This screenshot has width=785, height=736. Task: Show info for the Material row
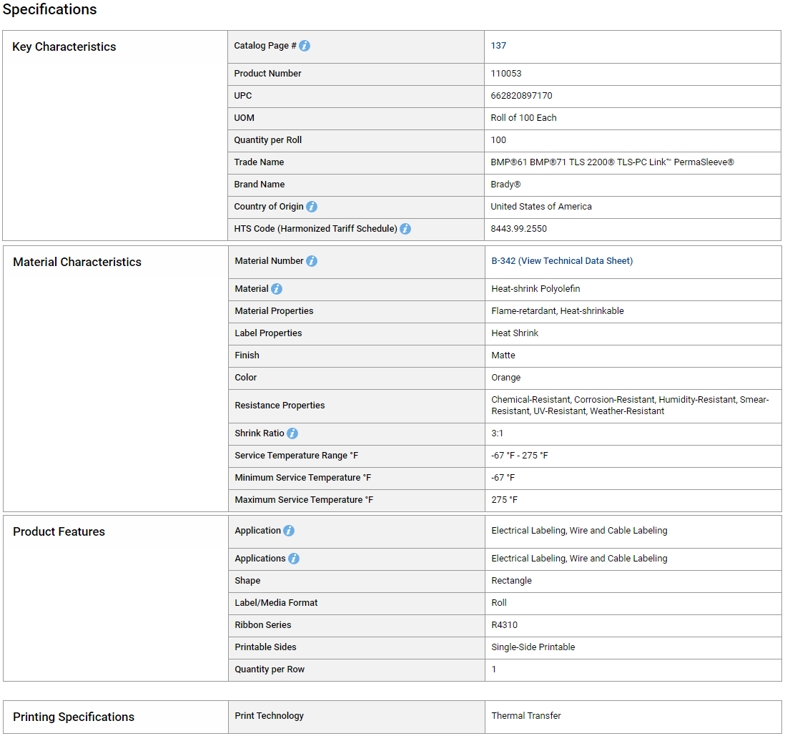coord(277,289)
